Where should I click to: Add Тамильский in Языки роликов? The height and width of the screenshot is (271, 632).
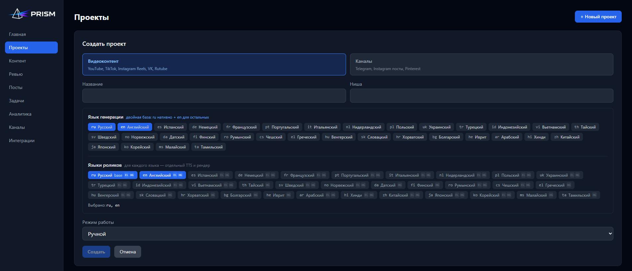(x=579, y=195)
